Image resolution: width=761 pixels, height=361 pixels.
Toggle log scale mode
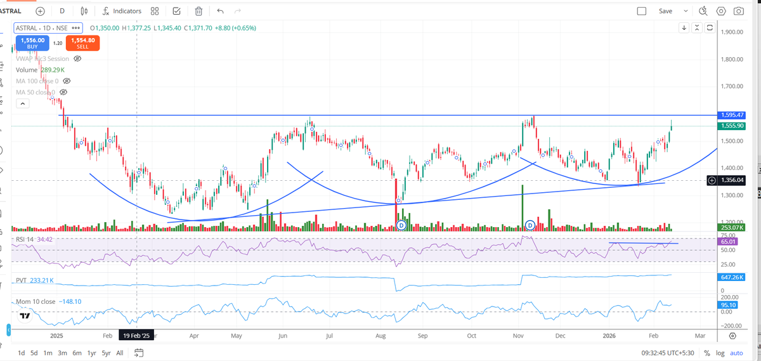pos(721,353)
